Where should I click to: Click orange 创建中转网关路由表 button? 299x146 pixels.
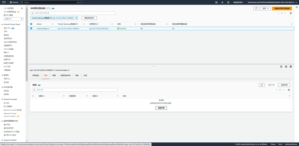tap(282, 8)
